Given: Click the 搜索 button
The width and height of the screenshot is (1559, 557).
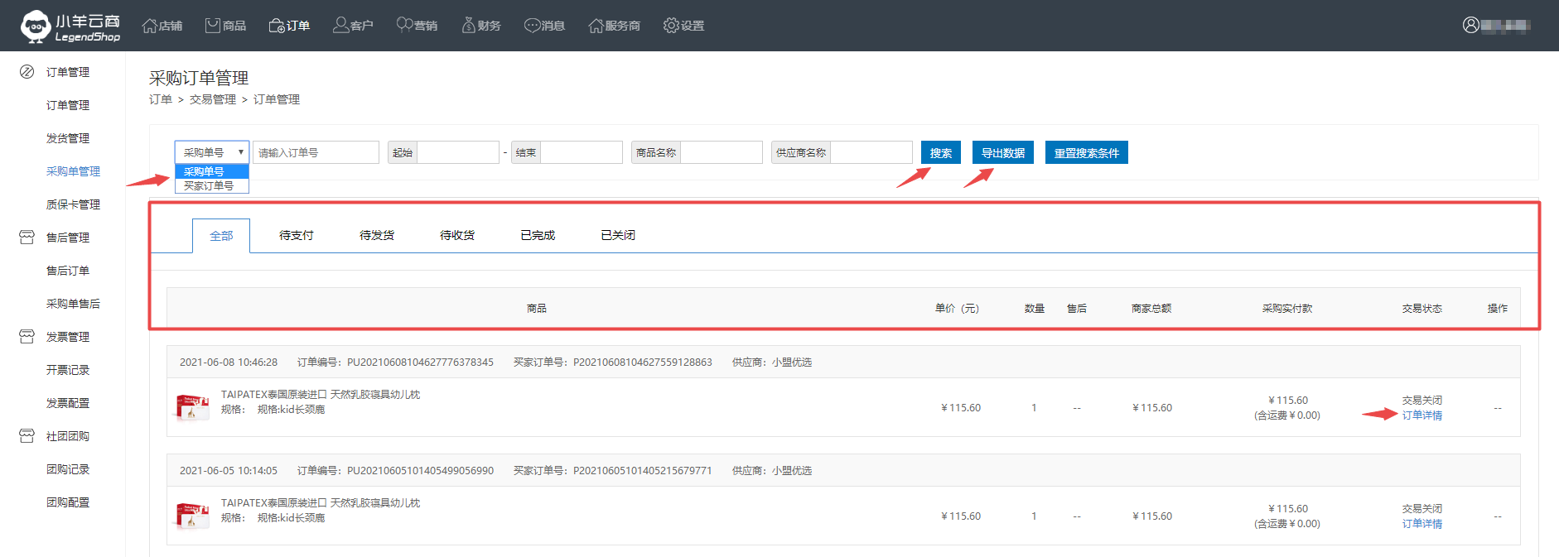Looking at the screenshot, I should (940, 153).
